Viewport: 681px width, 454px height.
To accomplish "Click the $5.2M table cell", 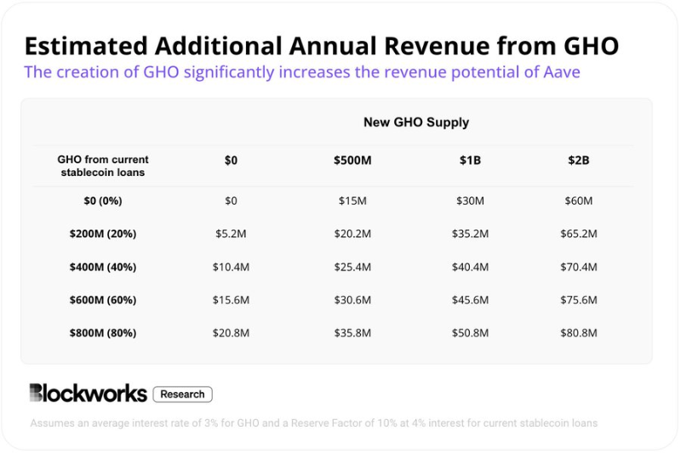I will [x=231, y=234].
